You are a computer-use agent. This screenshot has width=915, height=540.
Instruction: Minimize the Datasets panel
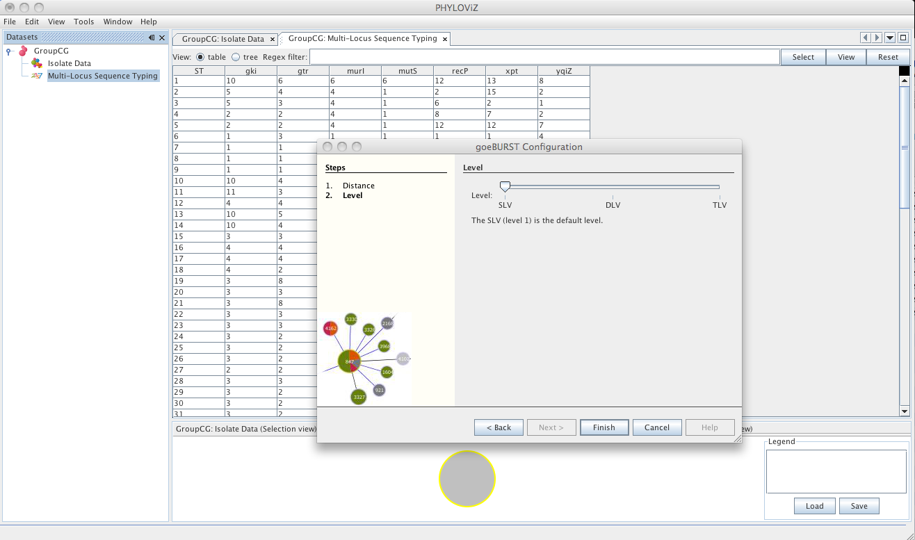pos(152,38)
